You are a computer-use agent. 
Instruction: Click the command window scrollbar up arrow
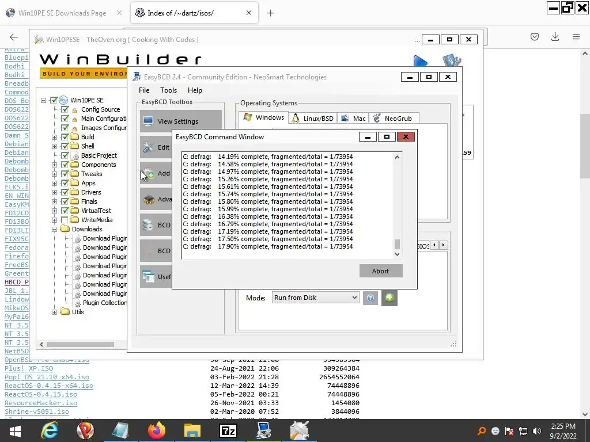click(x=397, y=158)
